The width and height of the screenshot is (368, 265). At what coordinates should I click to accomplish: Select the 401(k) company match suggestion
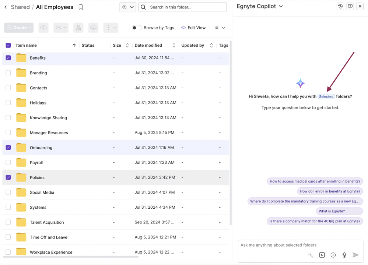pyautogui.click(x=315, y=221)
